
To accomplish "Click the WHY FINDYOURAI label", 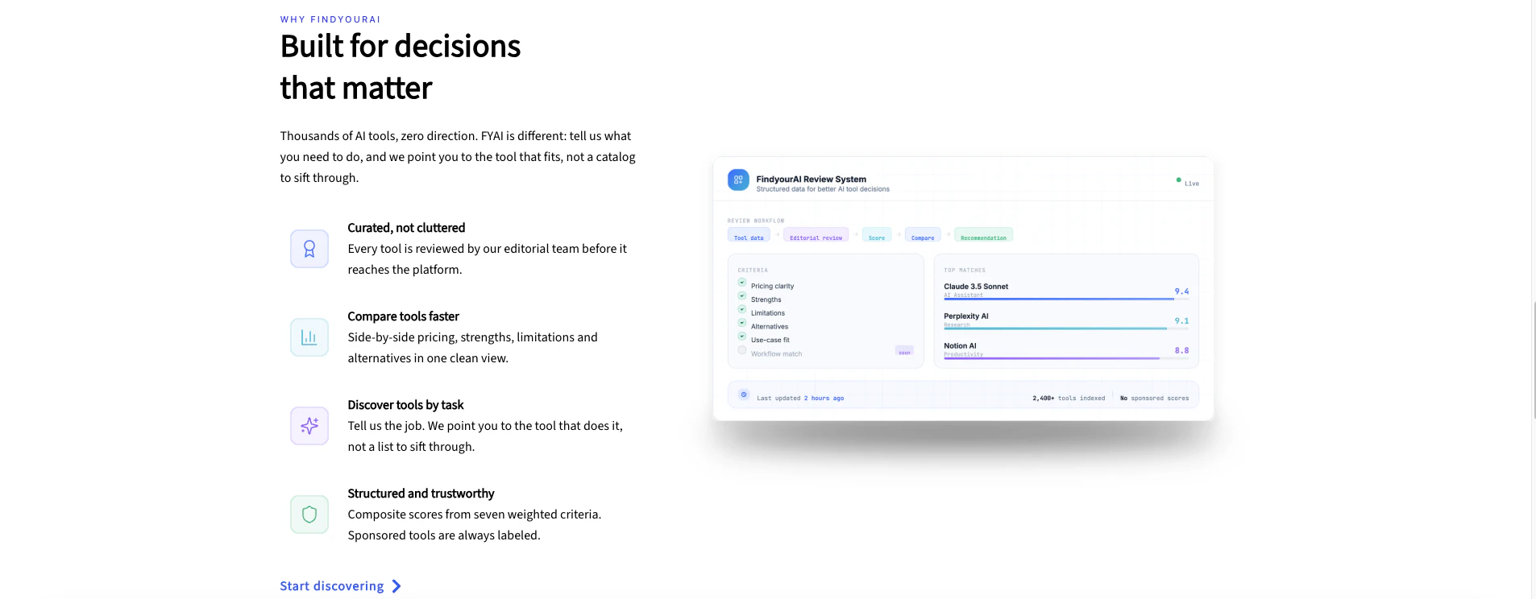I will [330, 19].
